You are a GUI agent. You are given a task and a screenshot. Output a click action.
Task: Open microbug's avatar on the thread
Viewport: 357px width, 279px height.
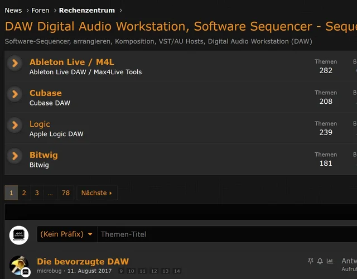(x=19, y=266)
